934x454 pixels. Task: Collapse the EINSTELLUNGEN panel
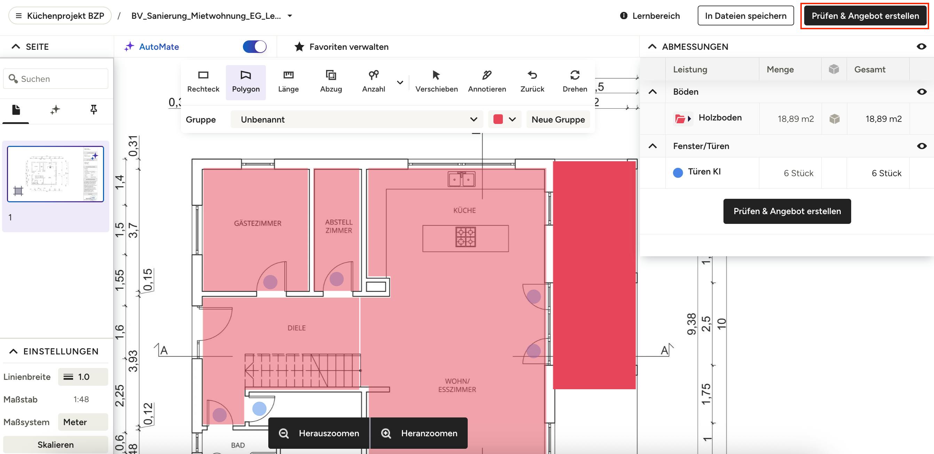coord(13,351)
